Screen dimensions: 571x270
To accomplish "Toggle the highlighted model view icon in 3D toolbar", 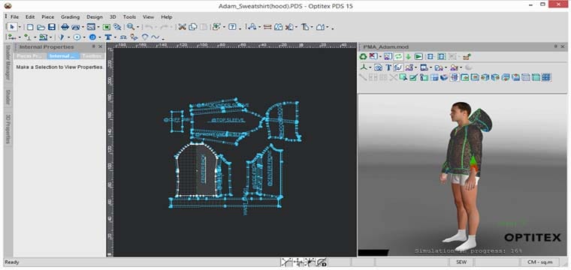I will [388, 56].
